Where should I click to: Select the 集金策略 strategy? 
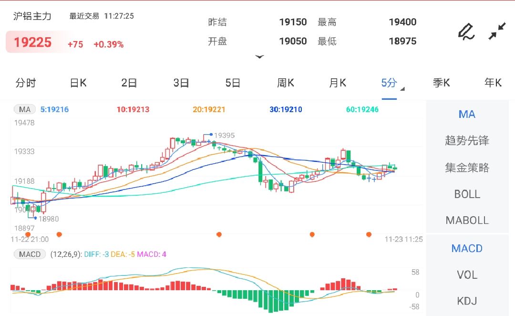466,167
